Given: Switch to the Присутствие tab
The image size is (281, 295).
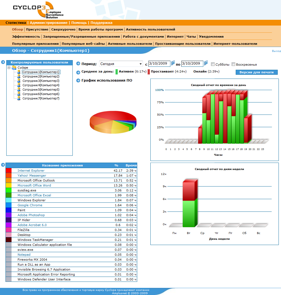Looking at the screenshot, I should tap(37, 29).
